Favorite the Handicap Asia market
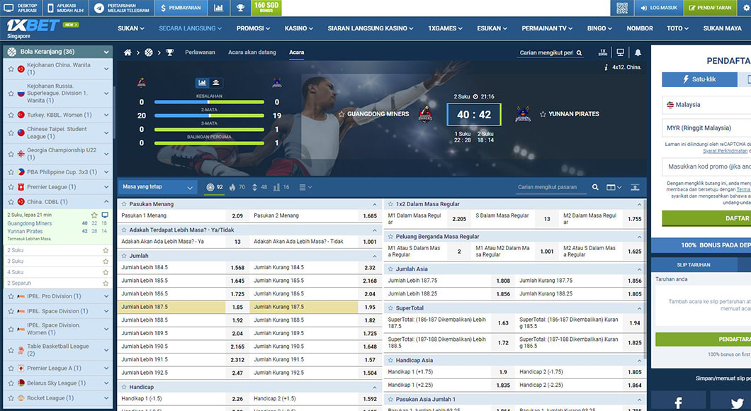This screenshot has width=751, height=411. 390,360
